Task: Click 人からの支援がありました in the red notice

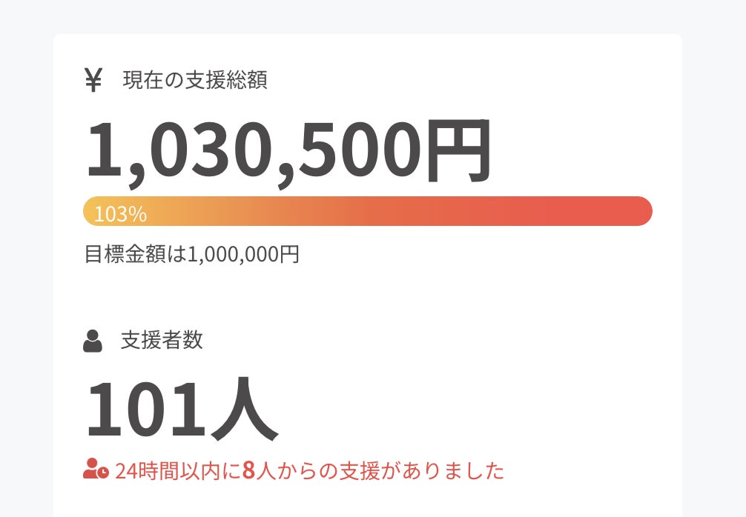Action: tap(380, 470)
